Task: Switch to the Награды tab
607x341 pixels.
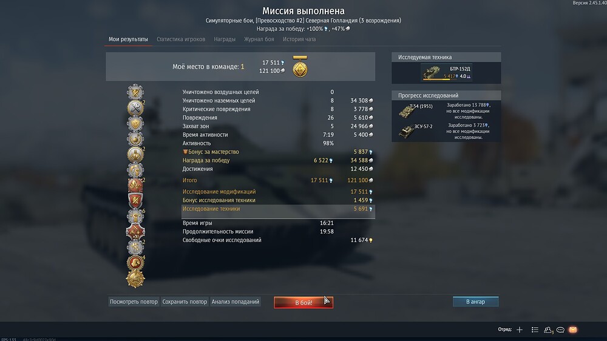Action: pos(225,39)
